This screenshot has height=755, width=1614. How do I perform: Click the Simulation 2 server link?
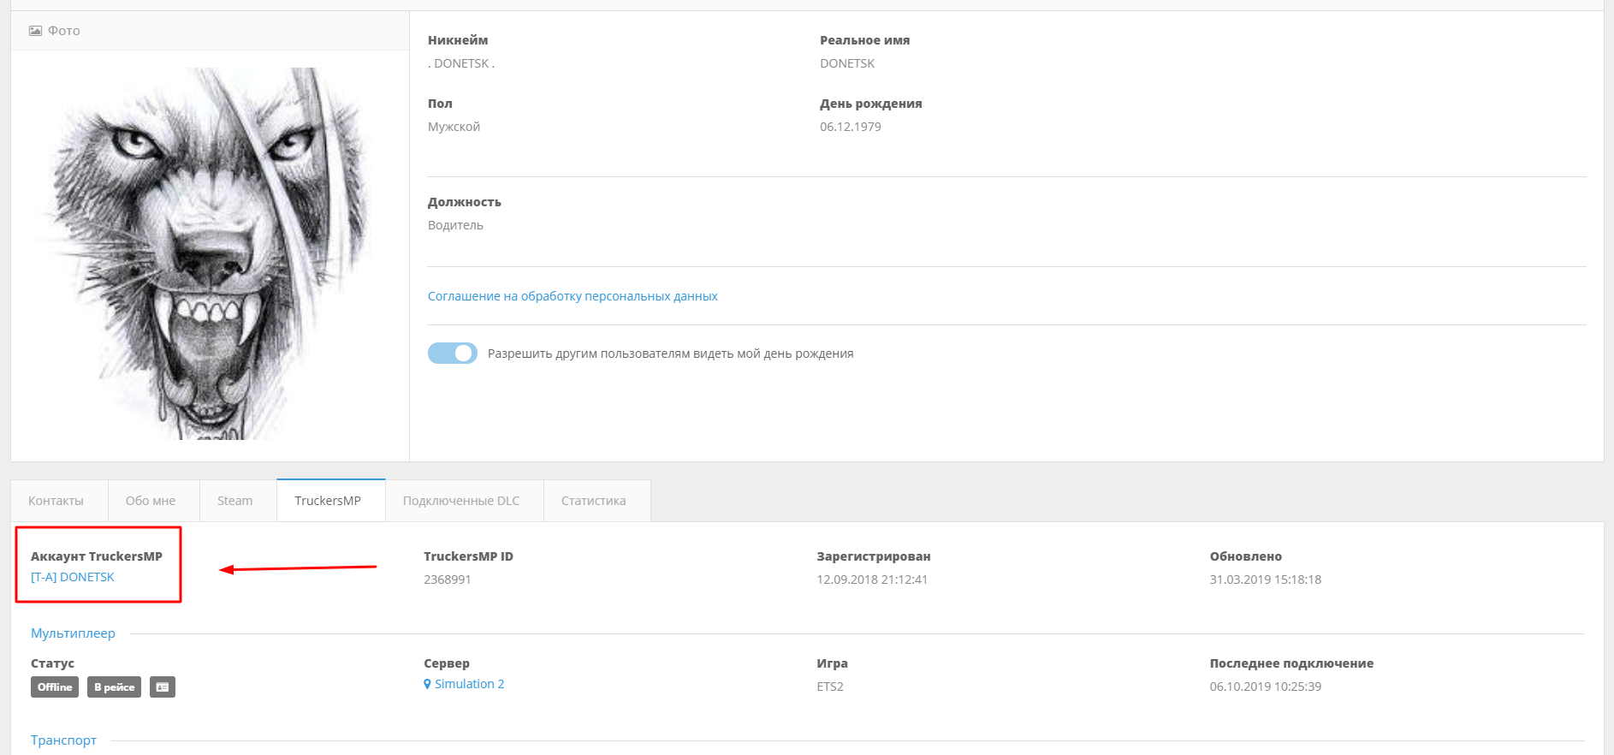[x=469, y=684]
